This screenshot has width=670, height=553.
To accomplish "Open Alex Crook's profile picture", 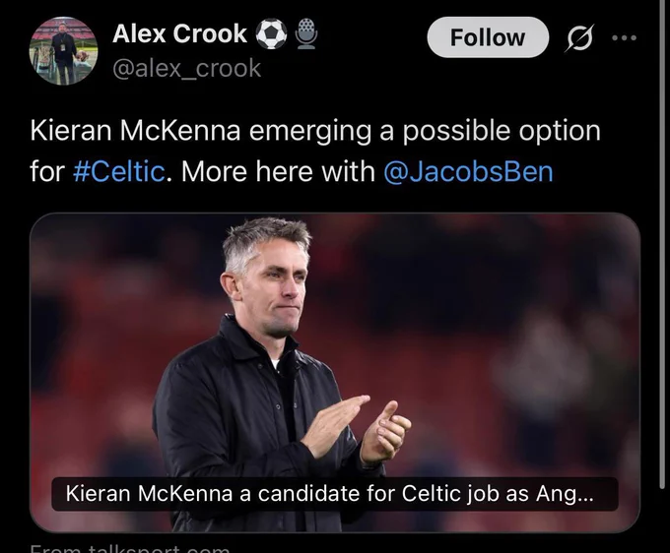I will [63, 51].
